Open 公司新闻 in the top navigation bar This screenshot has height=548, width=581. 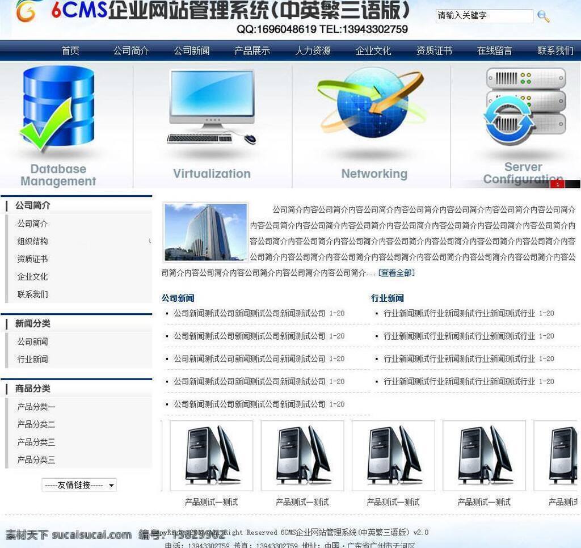coord(192,50)
